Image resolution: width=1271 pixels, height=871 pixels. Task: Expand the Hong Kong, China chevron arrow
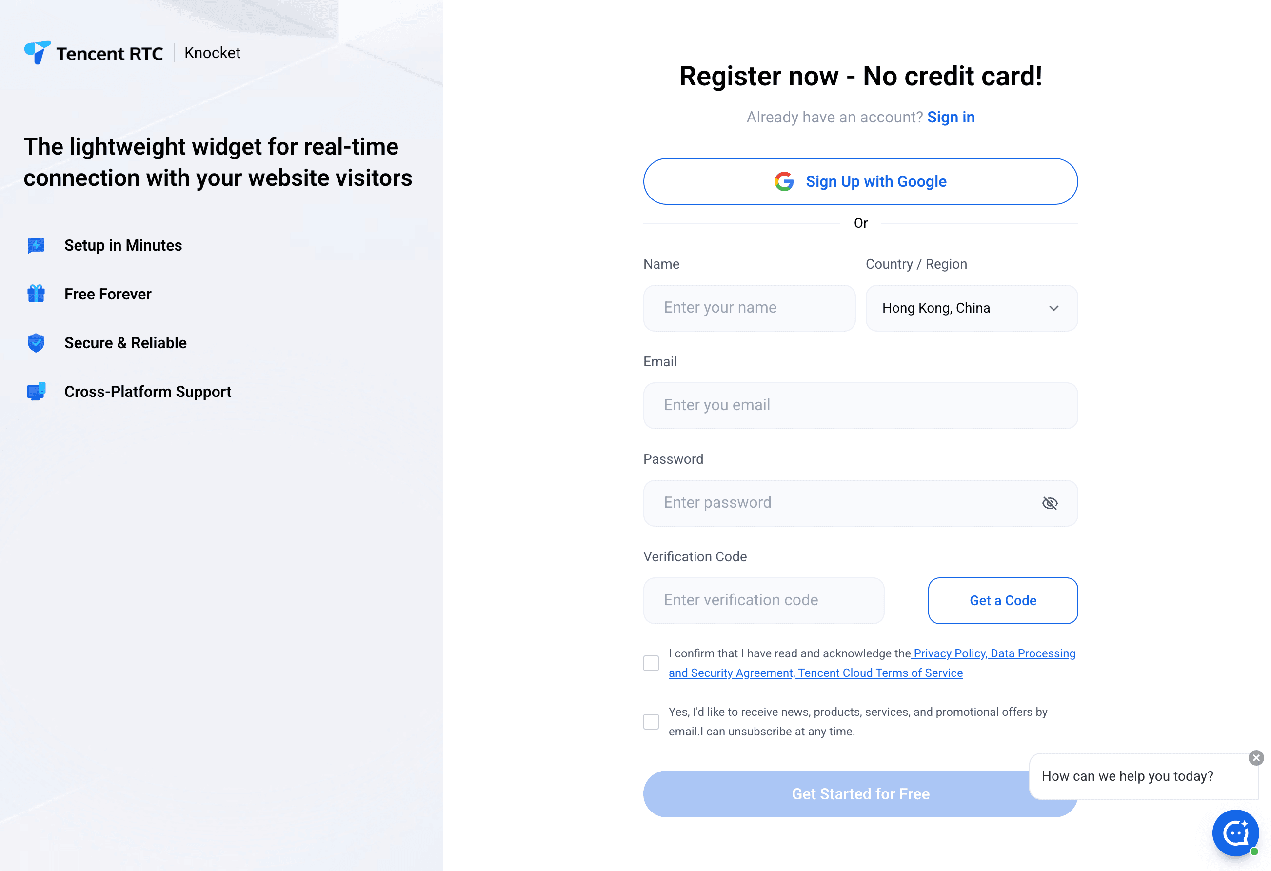click(1054, 308)
